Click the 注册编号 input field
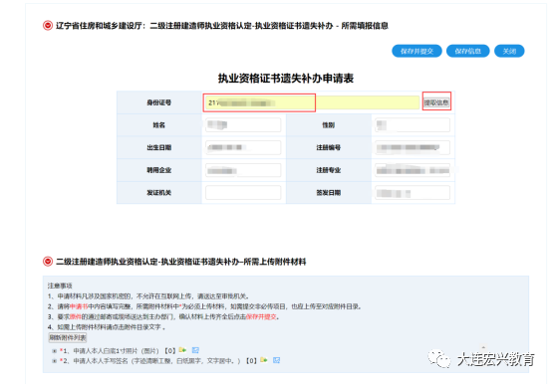This screenshot has height=384, width=552. click(413, 147)
